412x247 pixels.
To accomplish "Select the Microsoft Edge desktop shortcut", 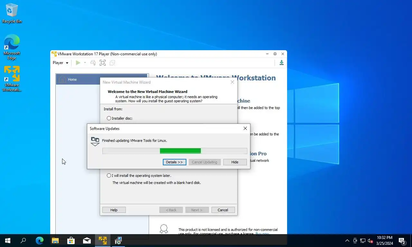I will click(12, 47).
